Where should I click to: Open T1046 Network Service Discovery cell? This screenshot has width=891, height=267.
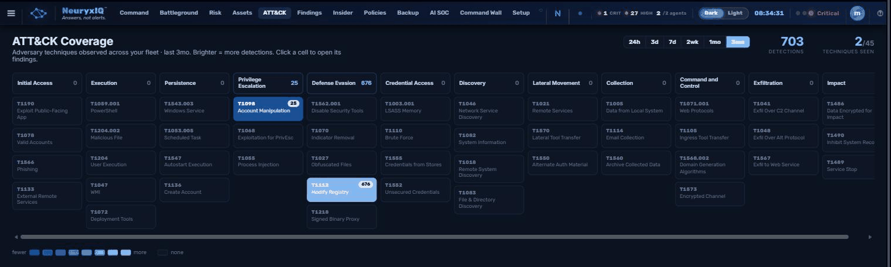tap(489, 110)
